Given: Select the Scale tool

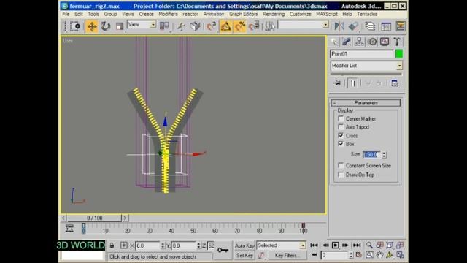Looking at the screenshot, I should pos(120,26).
